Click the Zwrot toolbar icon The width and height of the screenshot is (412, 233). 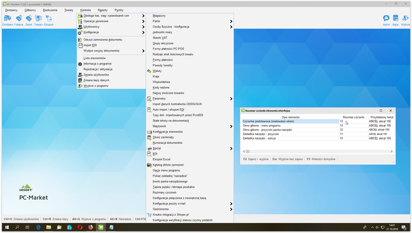tap(29, 20)
